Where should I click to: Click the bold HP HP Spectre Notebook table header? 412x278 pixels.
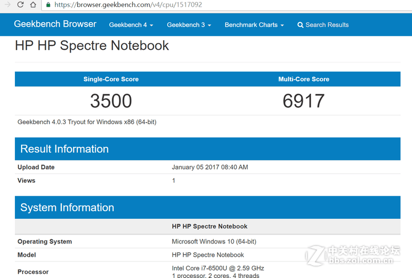pyautogui.click(x=210, y=226)
